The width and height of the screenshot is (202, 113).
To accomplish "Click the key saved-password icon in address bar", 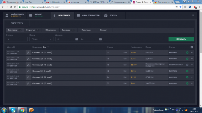I will pyautogui.click(x=177, y=7).
